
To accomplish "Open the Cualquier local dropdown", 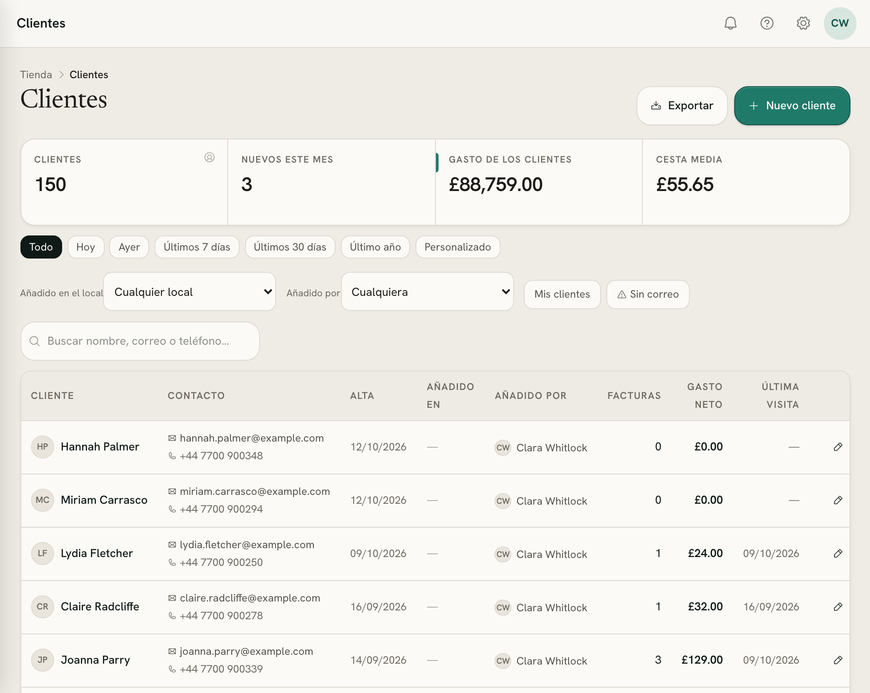I will pos(190,292).
